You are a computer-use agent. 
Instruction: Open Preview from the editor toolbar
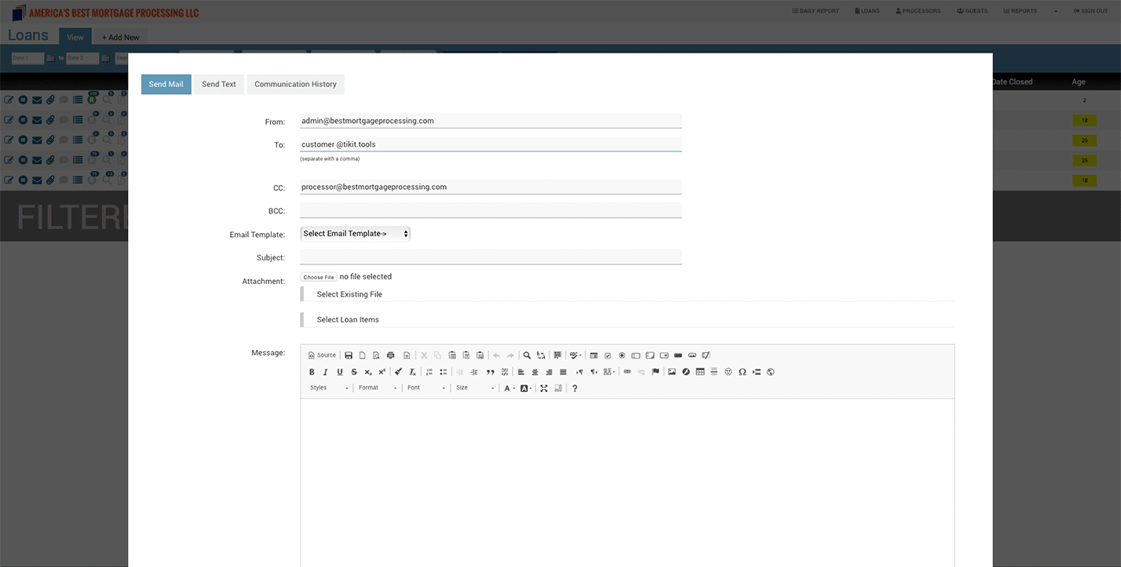pyautogui.click(x=376, y=355)
